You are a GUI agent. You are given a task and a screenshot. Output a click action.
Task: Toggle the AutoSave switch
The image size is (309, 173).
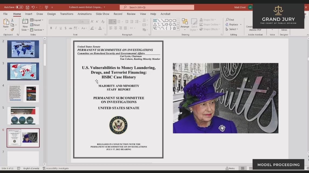pos(19,7)
